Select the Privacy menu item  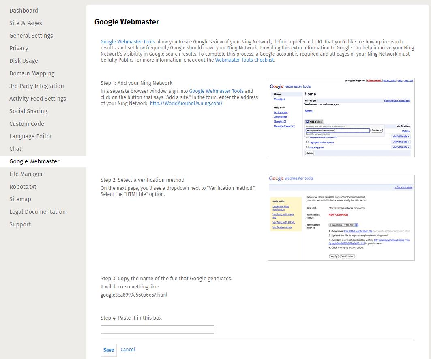19,48
